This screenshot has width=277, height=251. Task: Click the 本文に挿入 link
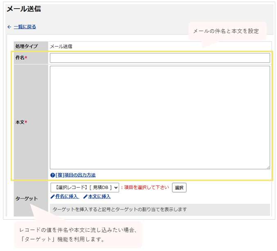99,196
